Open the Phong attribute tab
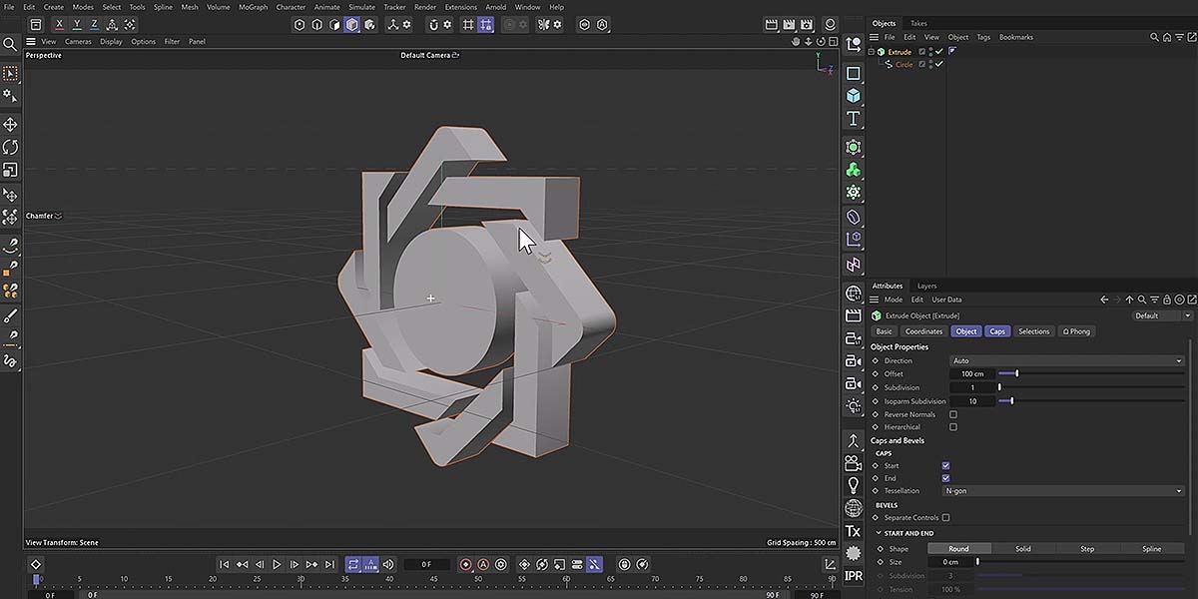 [x=1076, y=331]
